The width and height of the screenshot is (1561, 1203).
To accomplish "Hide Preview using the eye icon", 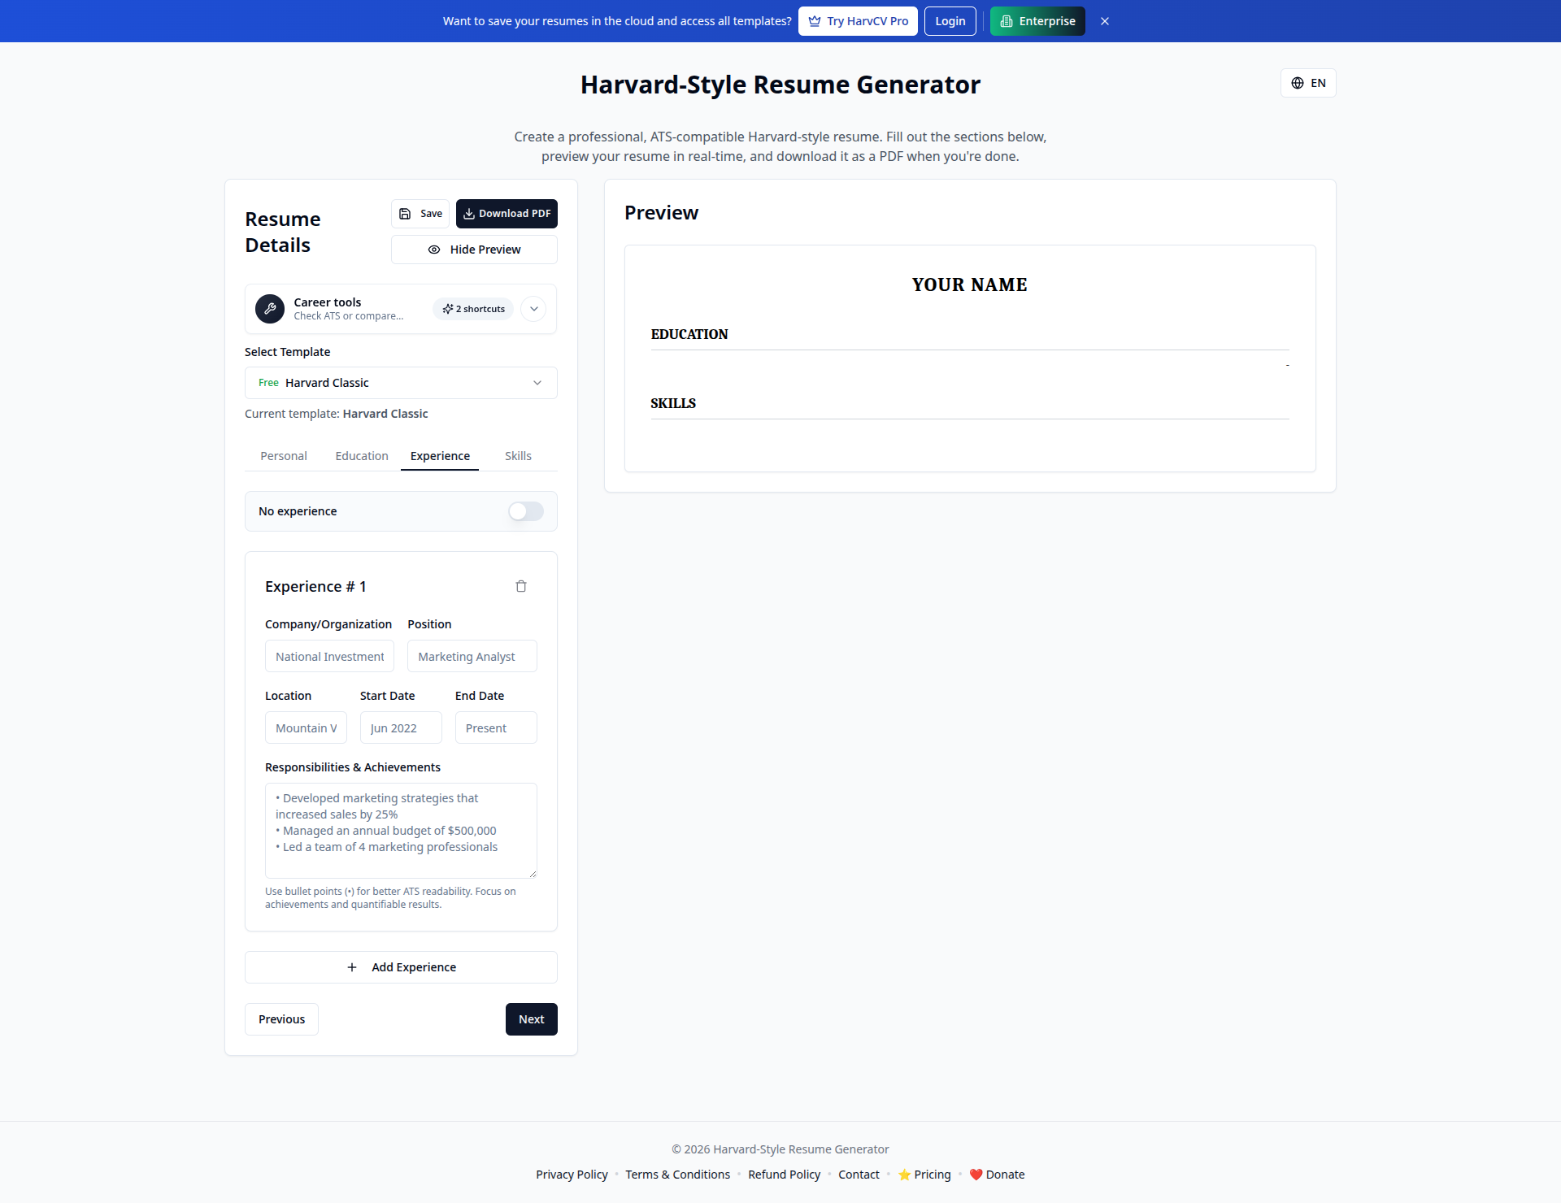I will [433, 250].
